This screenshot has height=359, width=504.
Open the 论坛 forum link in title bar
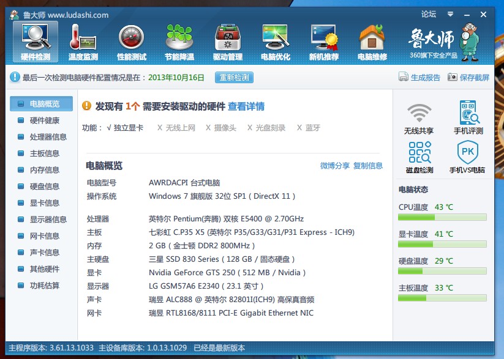[429, 14]
